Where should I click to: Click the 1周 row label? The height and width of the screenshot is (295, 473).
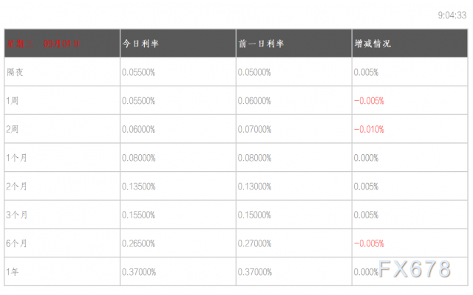point(12,100)
